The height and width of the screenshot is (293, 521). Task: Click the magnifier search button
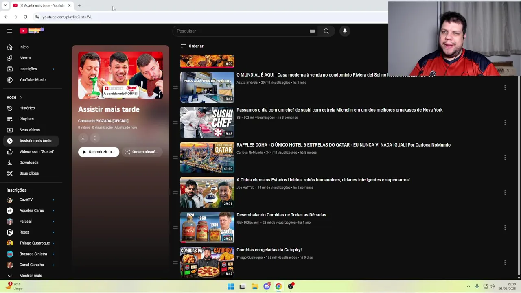[326, 31]
